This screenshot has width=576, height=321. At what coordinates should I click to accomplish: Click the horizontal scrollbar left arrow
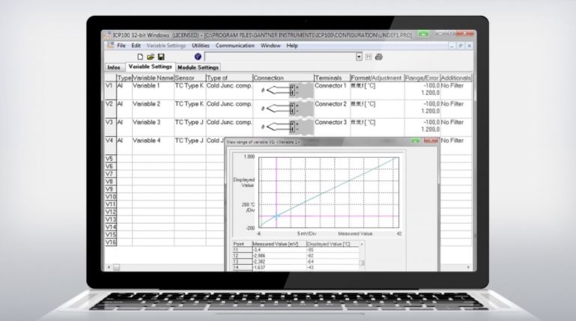pos(108,267)
